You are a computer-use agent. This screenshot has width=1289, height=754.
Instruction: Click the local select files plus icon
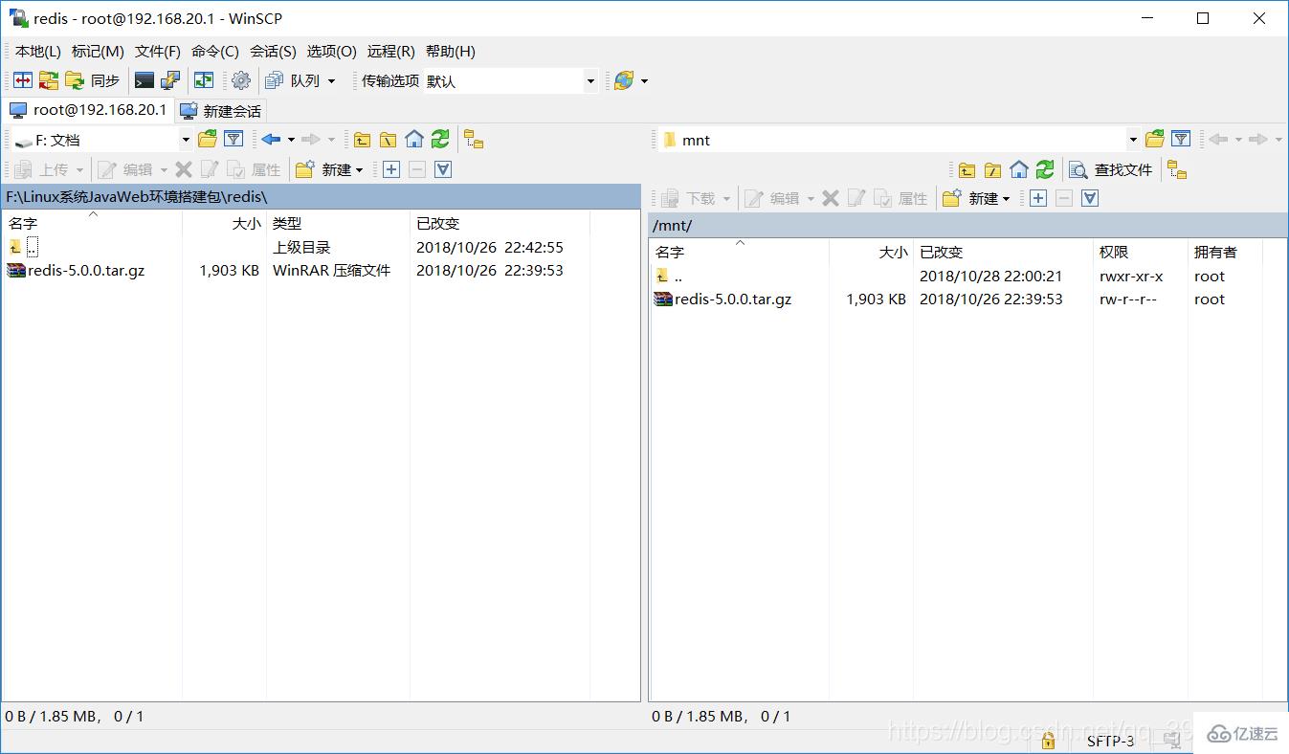(391, 169)
